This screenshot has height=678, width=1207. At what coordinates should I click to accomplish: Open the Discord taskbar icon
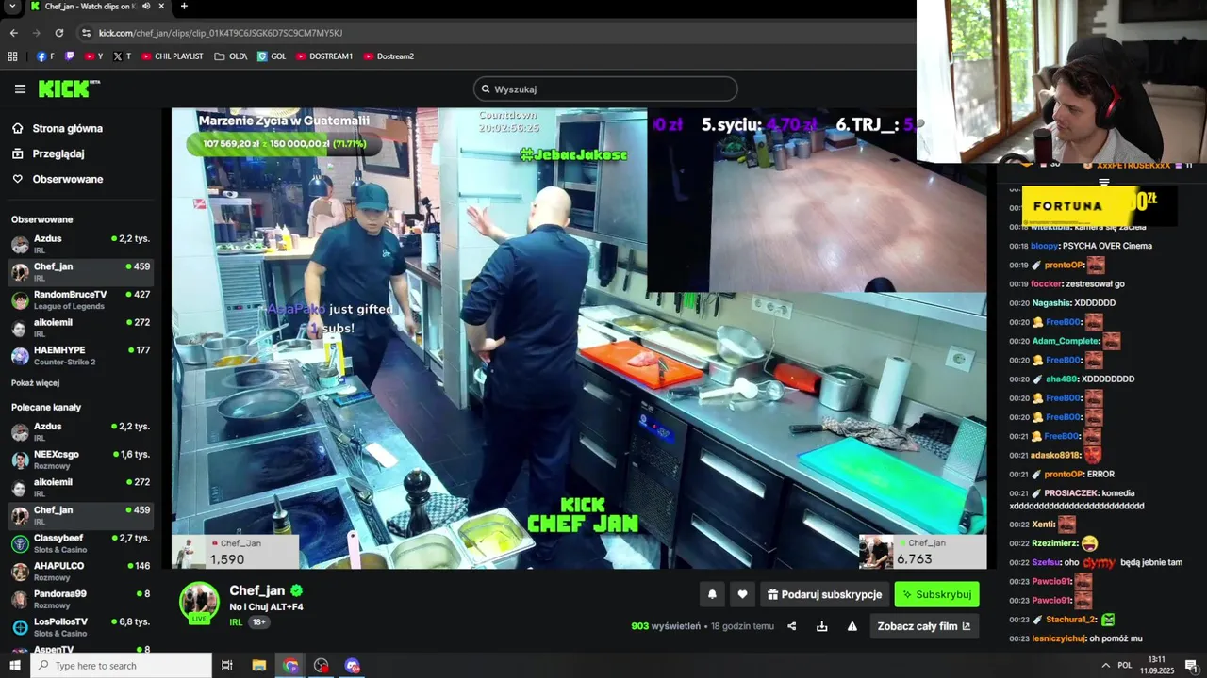(x=353, y=666)
